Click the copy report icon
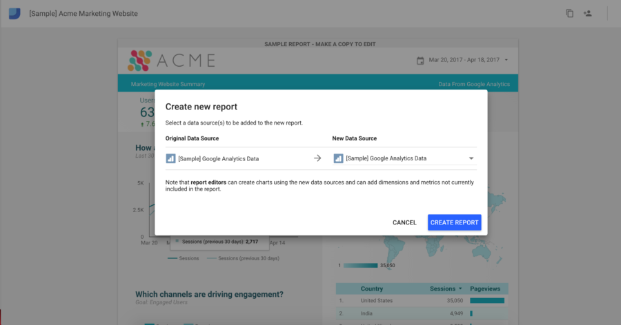621x325 pixels. [x=569, y=14]
